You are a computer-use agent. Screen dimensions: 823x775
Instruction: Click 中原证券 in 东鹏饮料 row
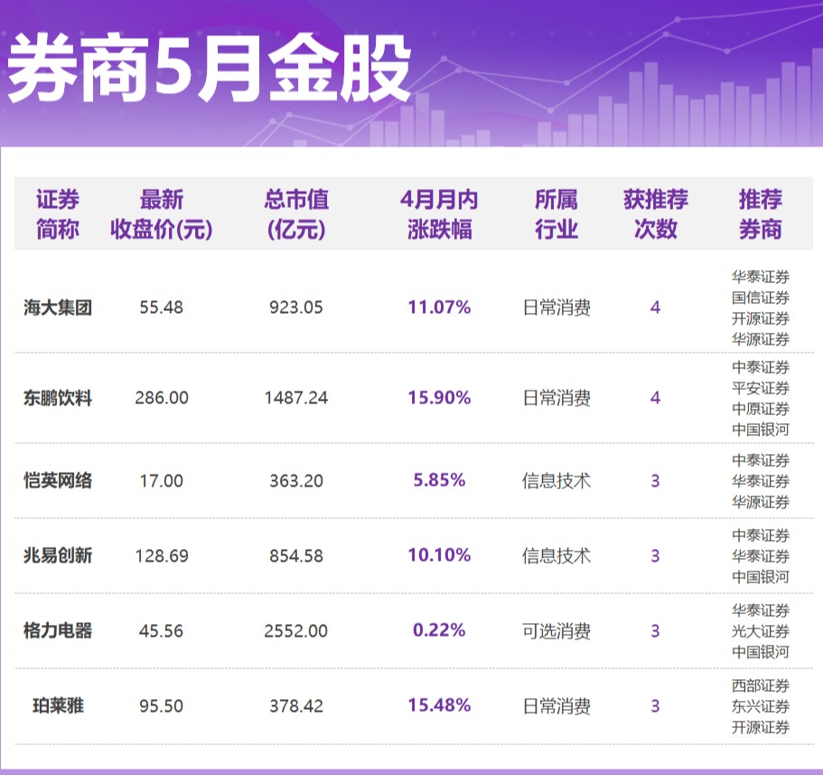pos(761,408)
